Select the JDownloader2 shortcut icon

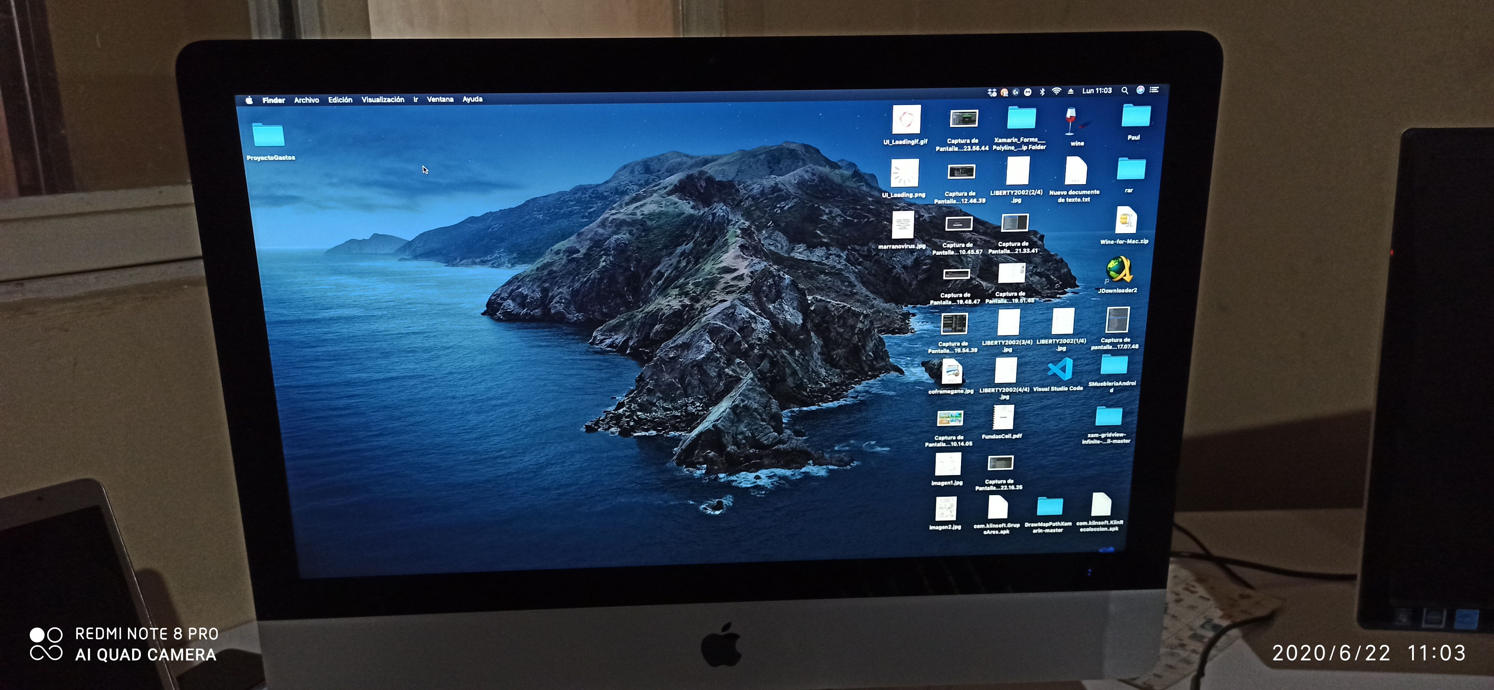1119,270
